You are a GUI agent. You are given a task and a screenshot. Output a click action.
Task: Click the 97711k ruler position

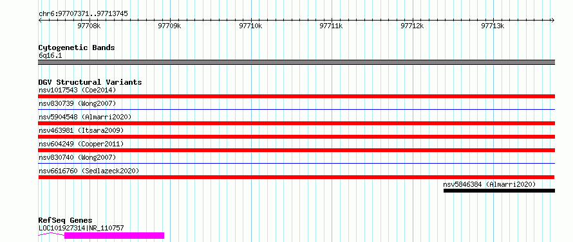pyautogui.click(x=332, y=26)
